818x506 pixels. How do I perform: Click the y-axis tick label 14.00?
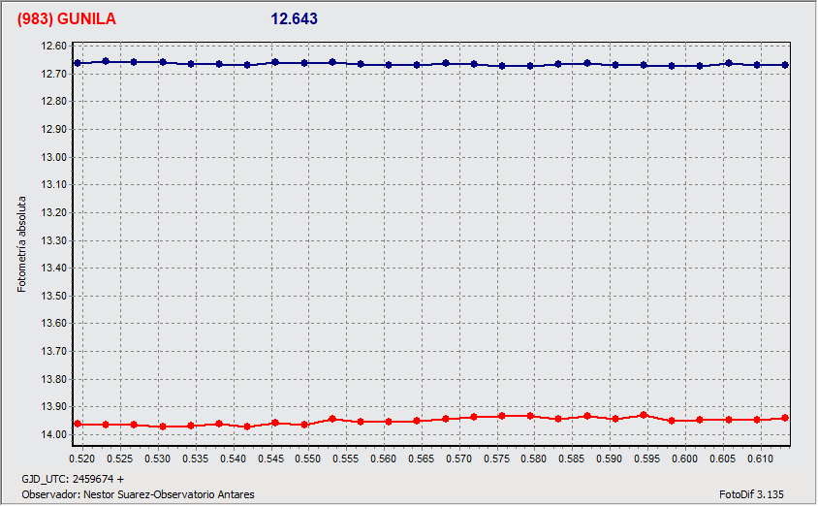tap(53, 434)
